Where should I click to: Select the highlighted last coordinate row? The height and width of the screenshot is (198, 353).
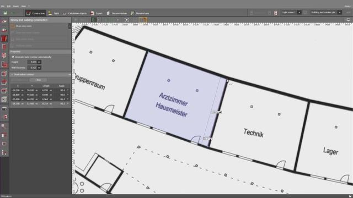(x=40, y=104)
